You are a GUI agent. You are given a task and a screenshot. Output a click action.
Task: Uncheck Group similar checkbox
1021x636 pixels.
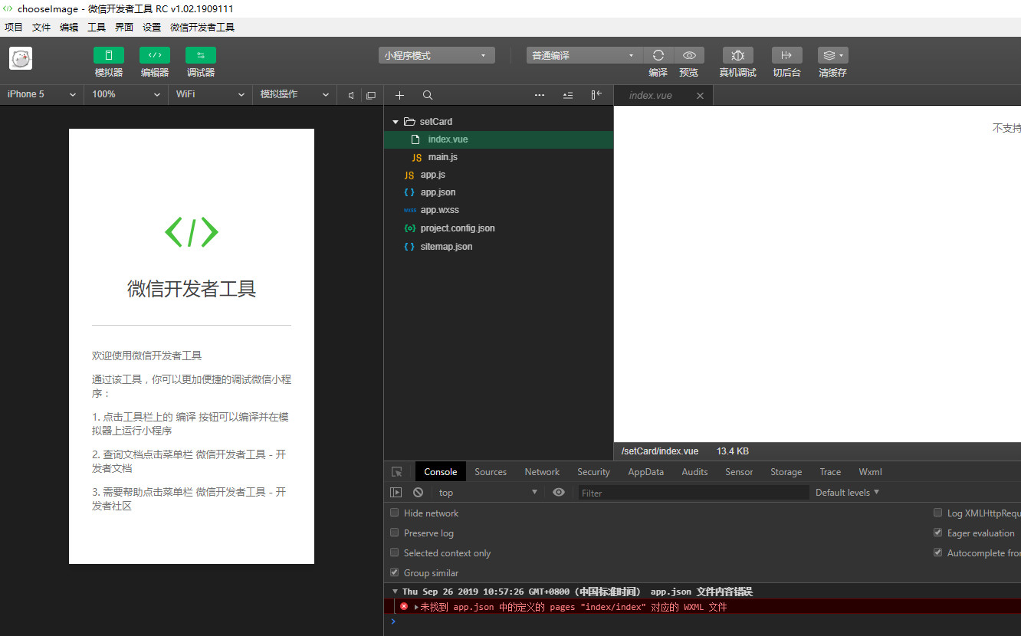tap(395, 572)
